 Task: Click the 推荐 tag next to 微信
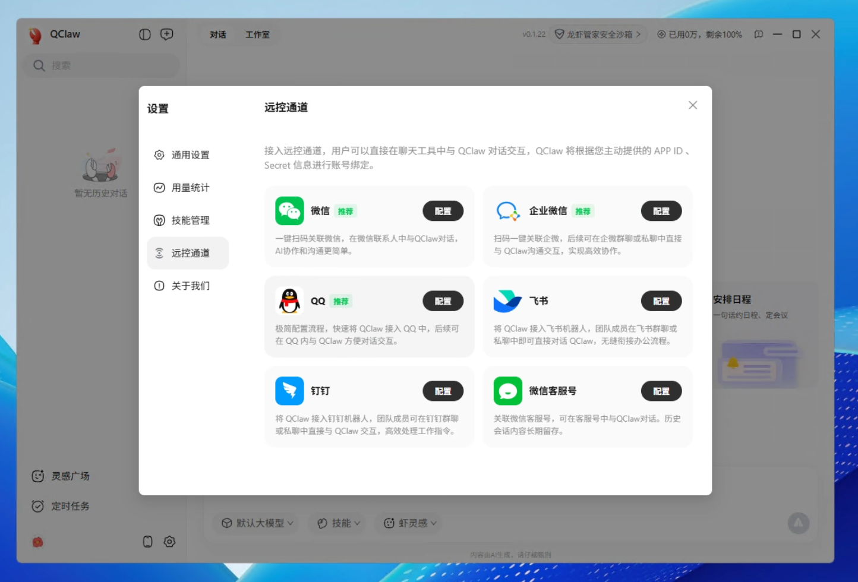345,211
